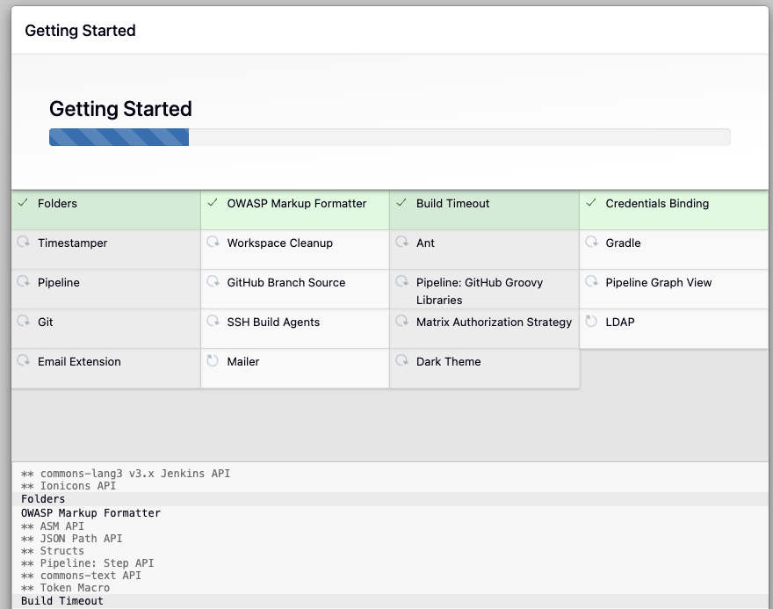773x609 pixels.
Task: Click pending icon beside Matrix Authorization Strategy
Action: (401, 321)
